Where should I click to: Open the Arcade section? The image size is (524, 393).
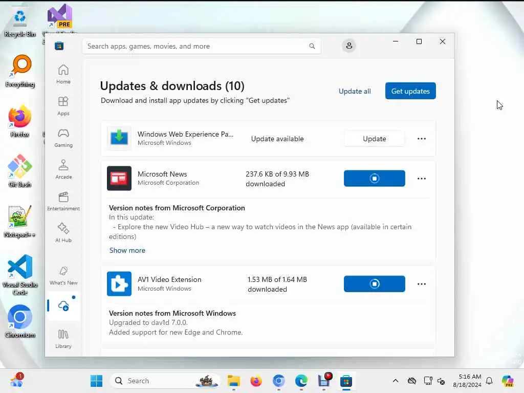pos(63,169)
